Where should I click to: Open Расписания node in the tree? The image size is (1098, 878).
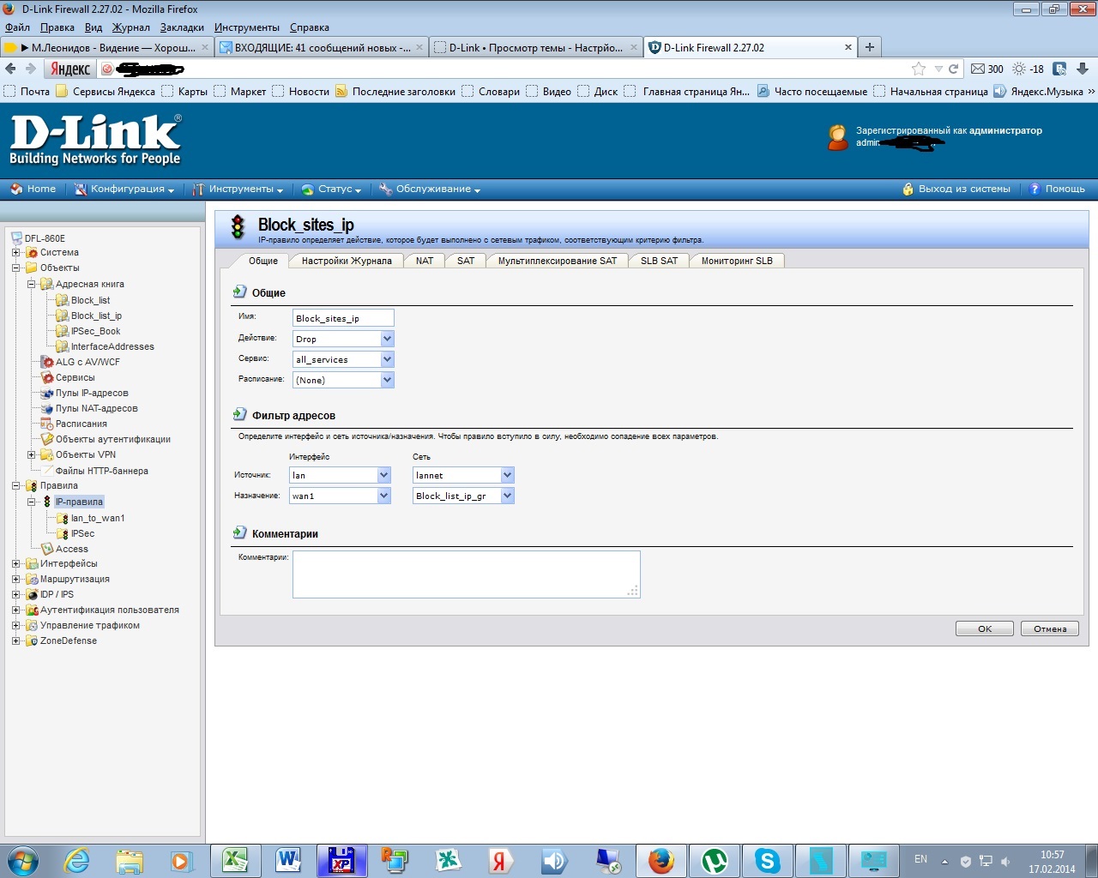pos(81,424)
